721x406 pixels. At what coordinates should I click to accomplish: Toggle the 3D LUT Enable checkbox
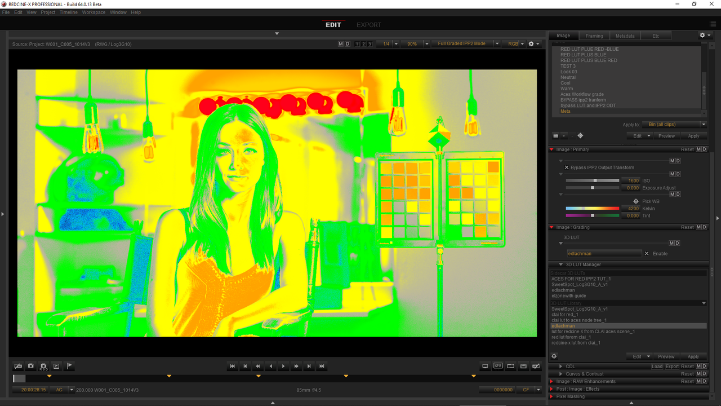coord(647,254)
